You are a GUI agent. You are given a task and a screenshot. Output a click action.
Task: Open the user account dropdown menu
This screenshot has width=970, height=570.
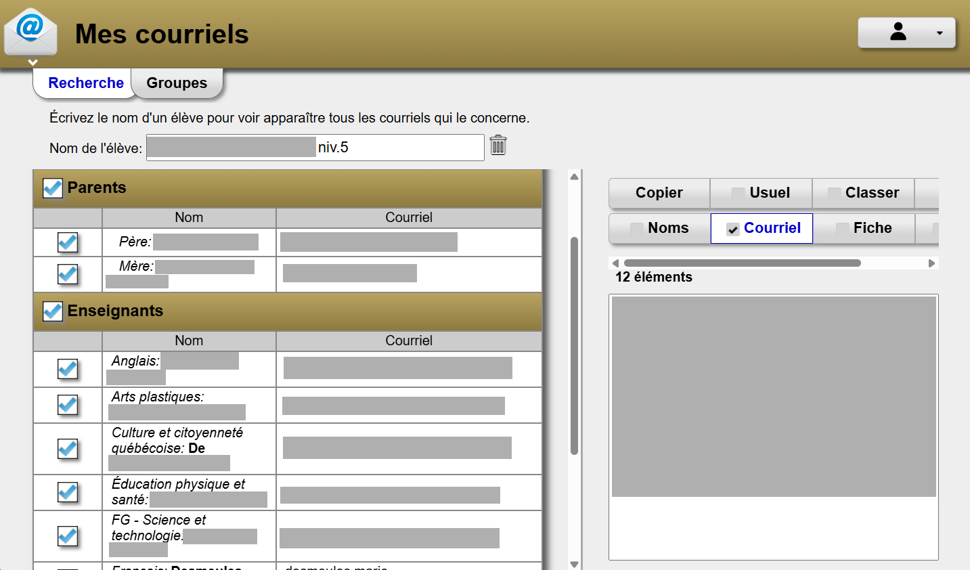(906, 32)
